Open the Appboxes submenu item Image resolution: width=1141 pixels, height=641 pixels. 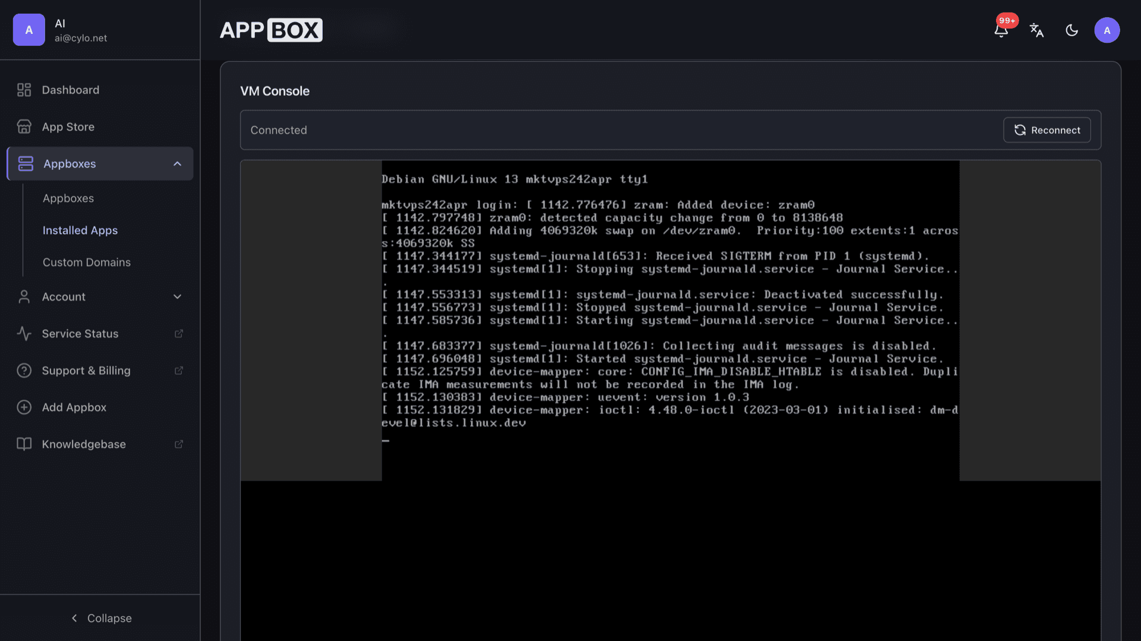click(x=68, y=198)
